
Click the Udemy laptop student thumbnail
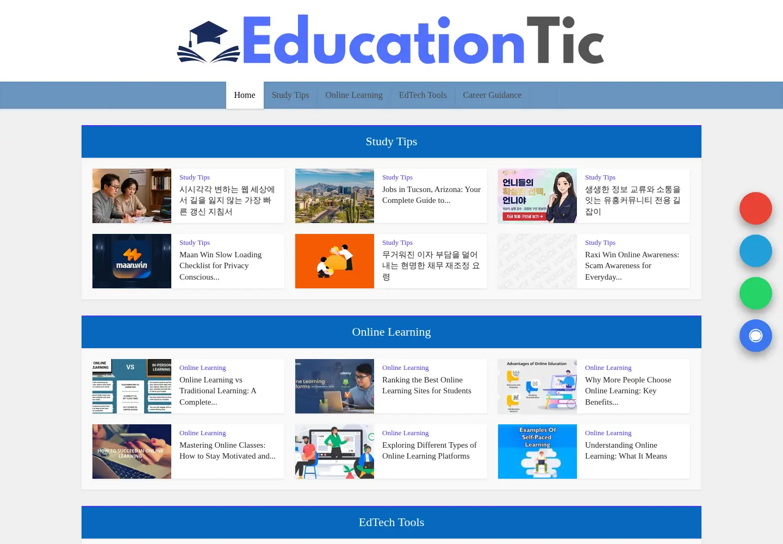(x=334, y=386)
